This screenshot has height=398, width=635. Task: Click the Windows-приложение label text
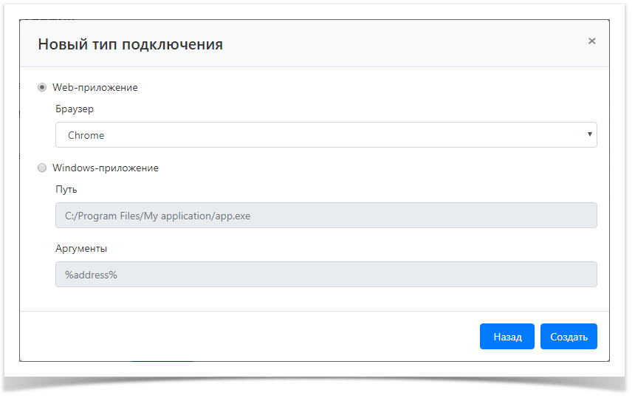[x=106, y=168]
